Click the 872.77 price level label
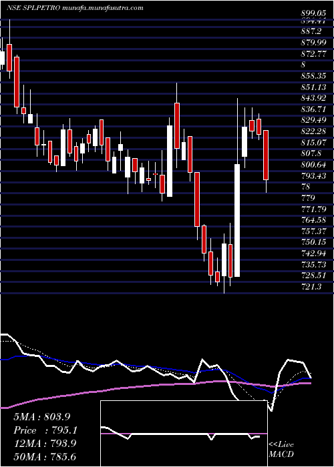Screen dimensions: 334x467 coord(314,54)
